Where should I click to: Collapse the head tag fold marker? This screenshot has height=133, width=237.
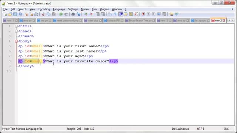(x=16, y=31)
